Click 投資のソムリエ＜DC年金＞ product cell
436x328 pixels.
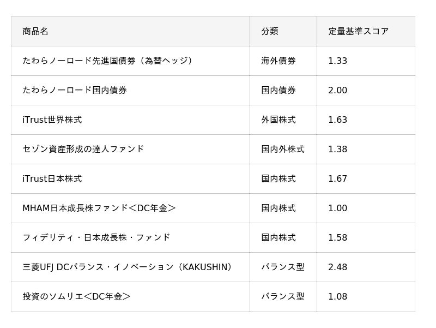77,296
